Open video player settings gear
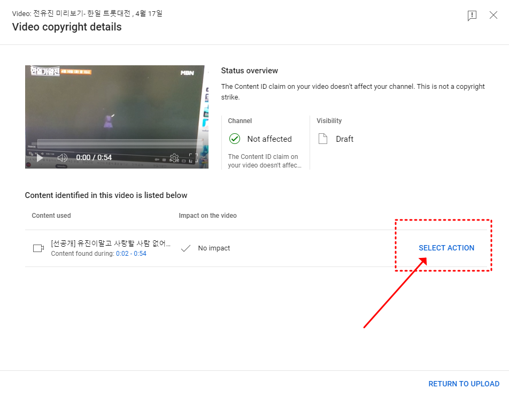This screenshot has width=509, height=396. tap(174, 158)
